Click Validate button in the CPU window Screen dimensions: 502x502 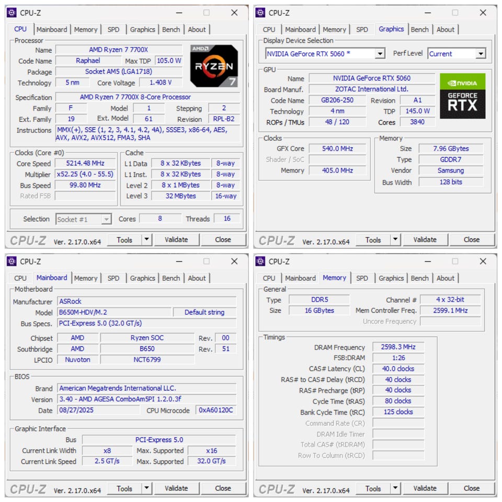tap(176, 240)
